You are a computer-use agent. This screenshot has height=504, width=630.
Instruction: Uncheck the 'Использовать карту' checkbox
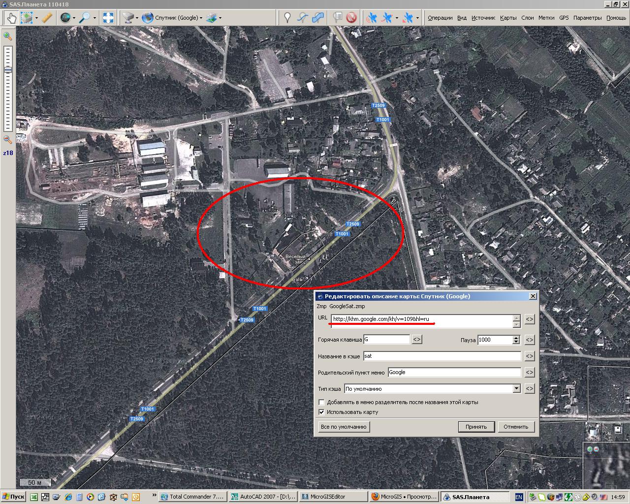[322, 412]
